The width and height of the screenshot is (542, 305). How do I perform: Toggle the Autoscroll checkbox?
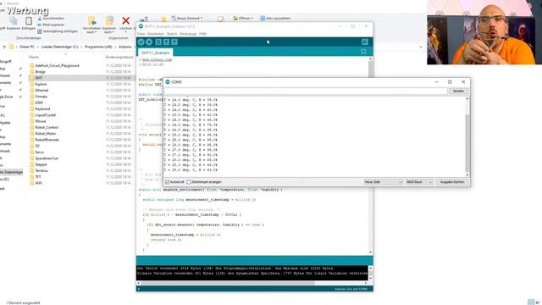click(168, 182)
